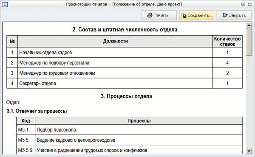Click the 'Отдел:' label

tap(13, 102)
